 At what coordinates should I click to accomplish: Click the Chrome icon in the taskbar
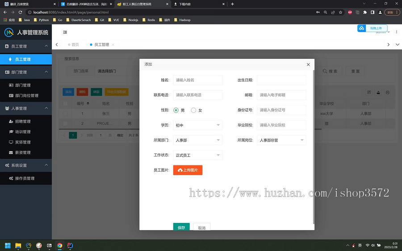tap(59, 245)
